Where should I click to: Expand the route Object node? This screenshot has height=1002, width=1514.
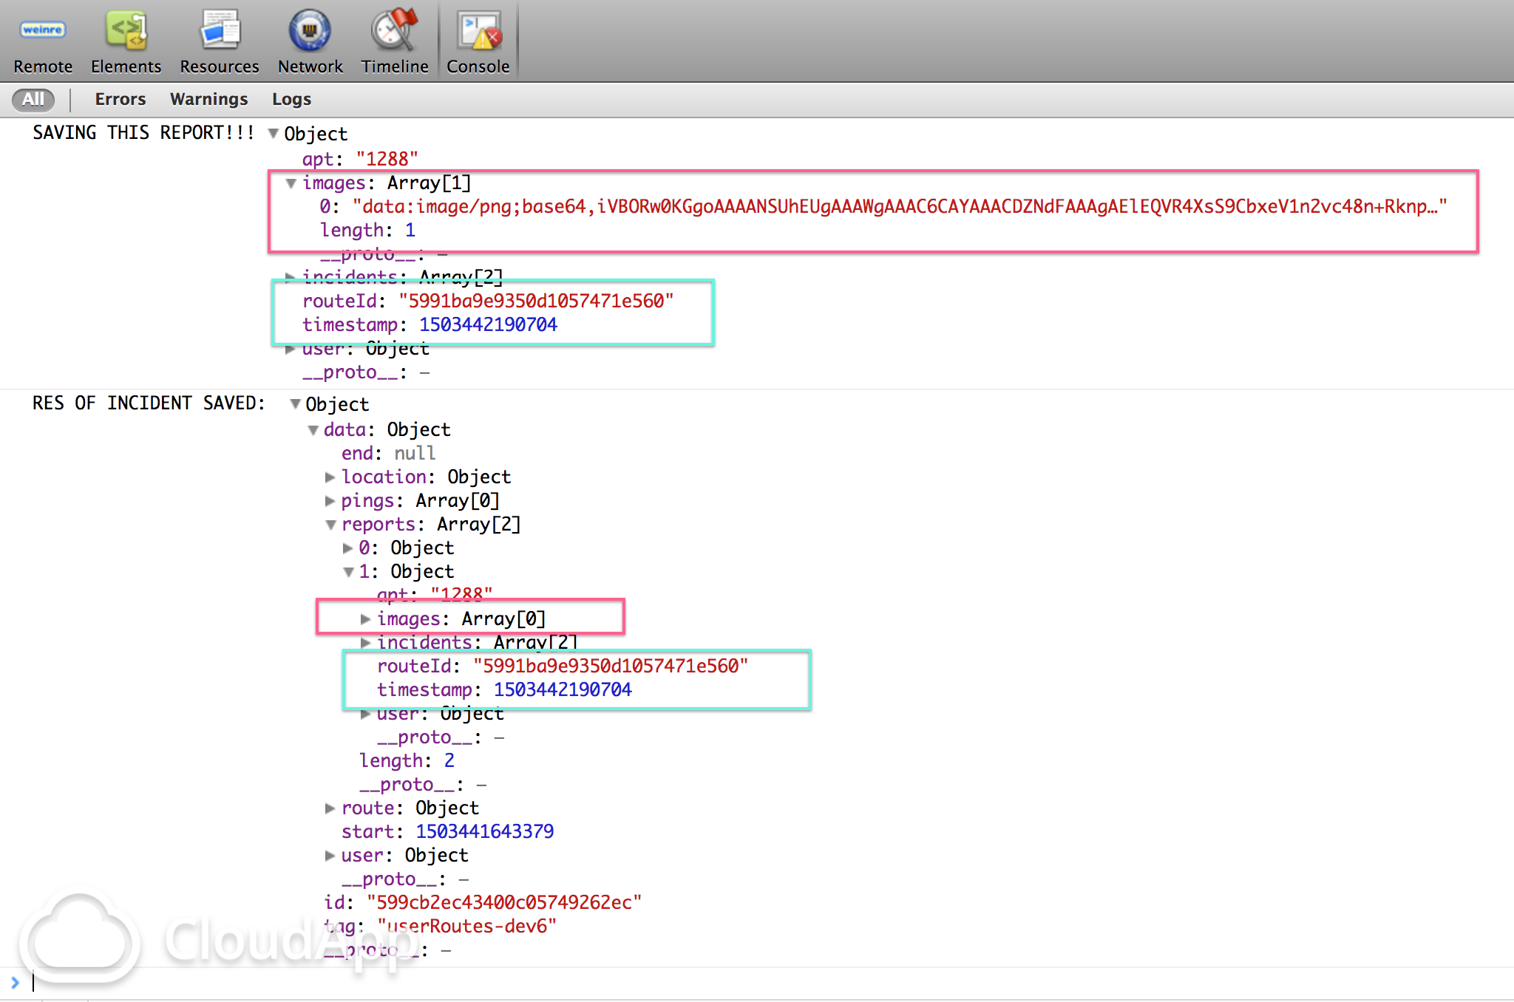[x=330, y=808]
